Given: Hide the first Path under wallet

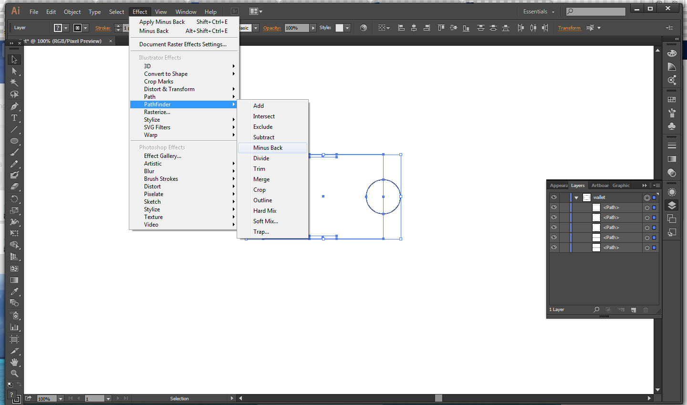Looking at the screenshot, I should coord(554,207).
